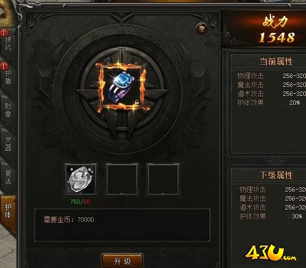Open the 披风 cloak tab
306x268 pixels.
pyautogui.click(x=8, y=42)
